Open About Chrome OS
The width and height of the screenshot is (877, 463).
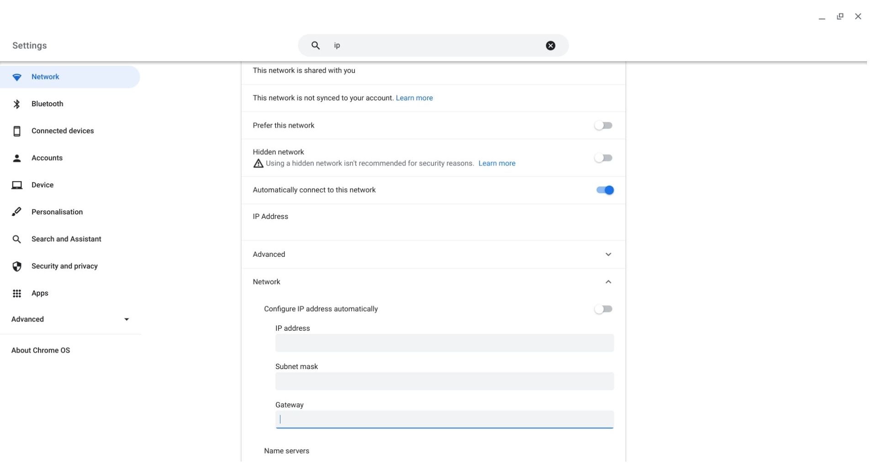pyautogui.click(x=40, y=350)
